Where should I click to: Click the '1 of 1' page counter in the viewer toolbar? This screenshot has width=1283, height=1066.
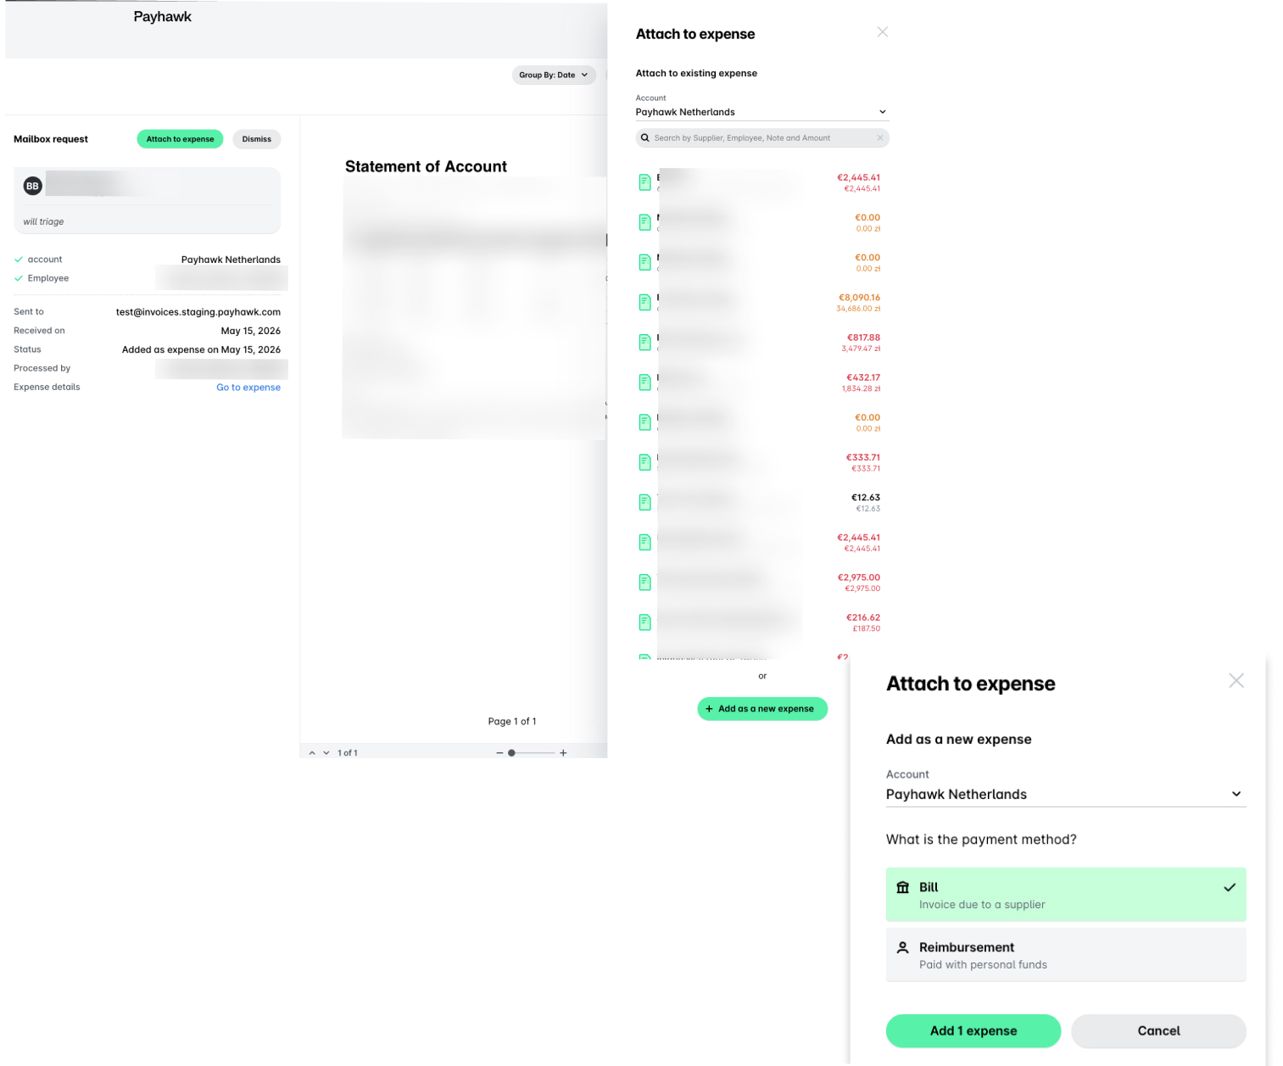348,753
